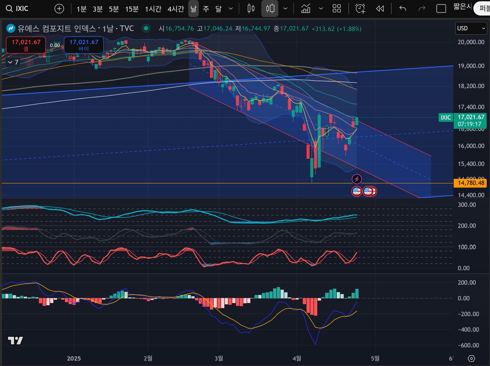Click the 시16,754.76 open value
This screenshot has height=366, width=490.
[176, 29]
